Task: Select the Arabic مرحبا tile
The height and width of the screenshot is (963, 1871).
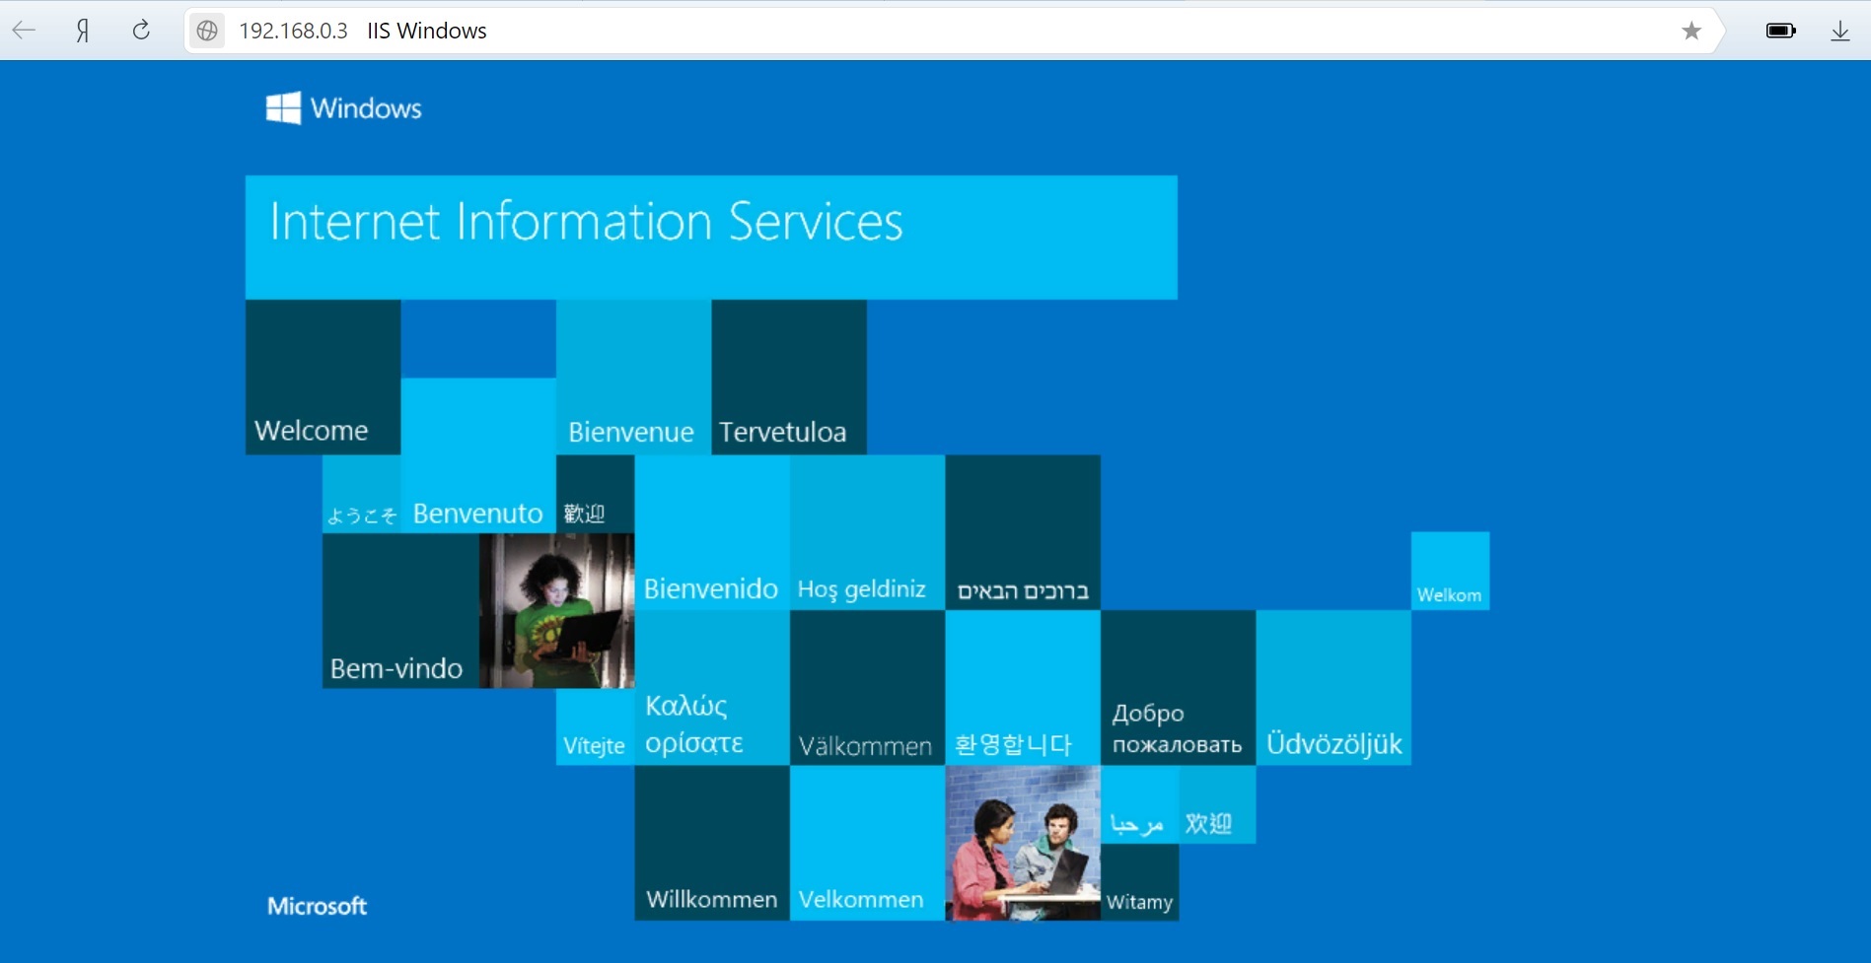Action: [x=1139, y=804]
